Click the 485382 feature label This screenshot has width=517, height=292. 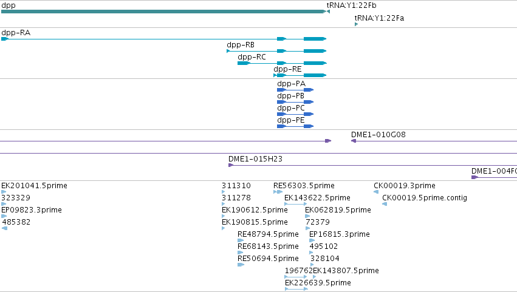[x=16, y=222]
